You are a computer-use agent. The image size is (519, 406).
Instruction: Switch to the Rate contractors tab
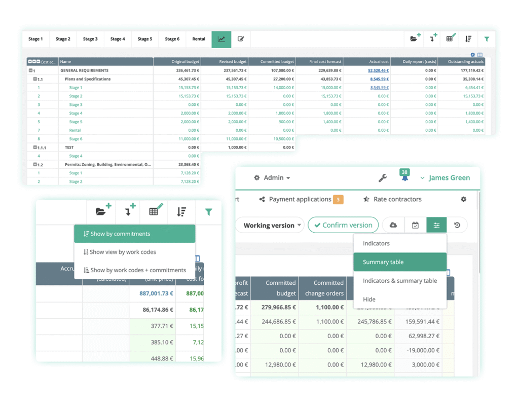pos(398,199)
